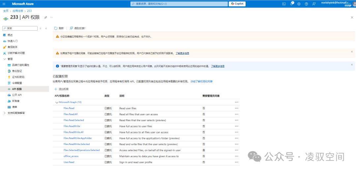Viewport: 356px width, 171px height.
Task: Go to the 233 breadcrumb
Action: (x=29, y=11)
